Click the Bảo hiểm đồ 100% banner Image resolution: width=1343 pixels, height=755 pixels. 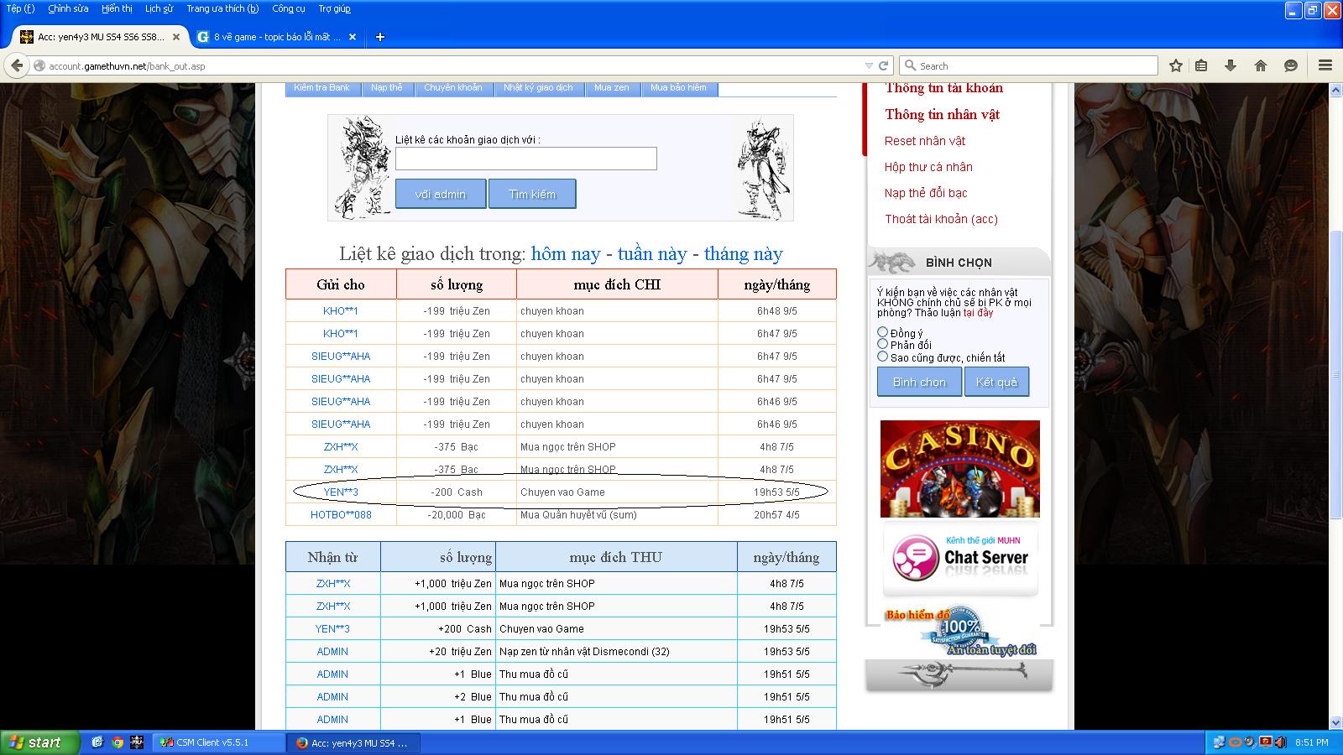[961, 632]
